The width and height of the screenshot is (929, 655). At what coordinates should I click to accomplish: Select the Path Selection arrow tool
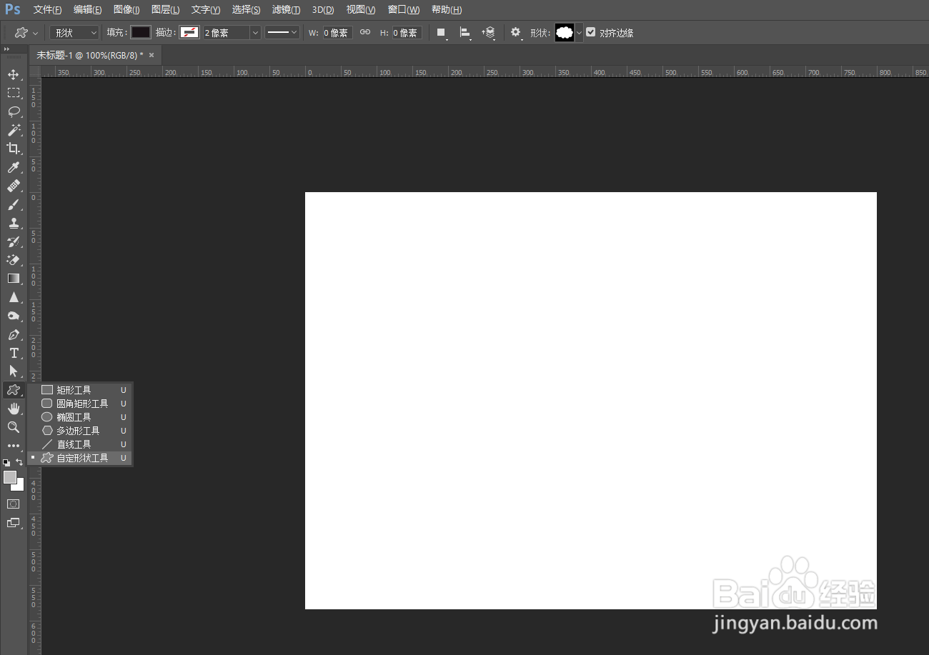click(x=14, y=371)
